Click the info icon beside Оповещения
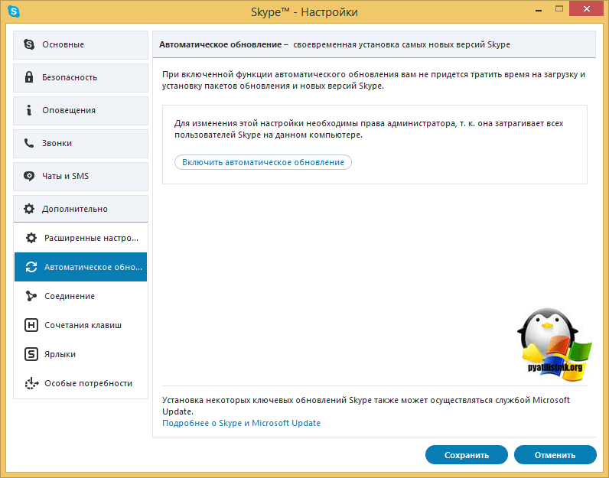 tap(29, 110)
